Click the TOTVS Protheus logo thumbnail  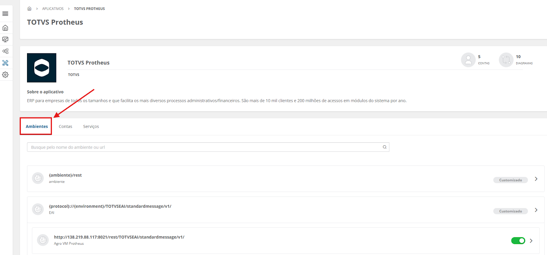pos(42,68)
